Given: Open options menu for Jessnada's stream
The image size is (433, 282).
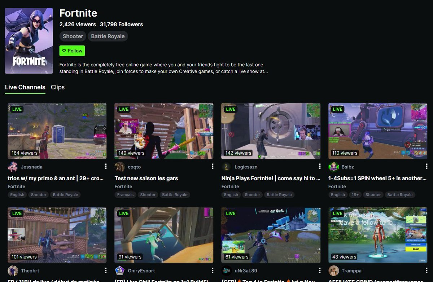Looking at the screenshot, I should pyautogui.click(x=106, y=166).
